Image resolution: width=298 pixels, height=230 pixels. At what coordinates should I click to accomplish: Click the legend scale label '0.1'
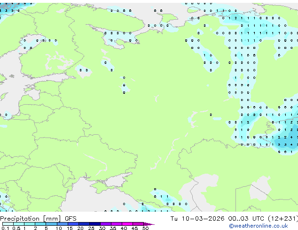5,228
